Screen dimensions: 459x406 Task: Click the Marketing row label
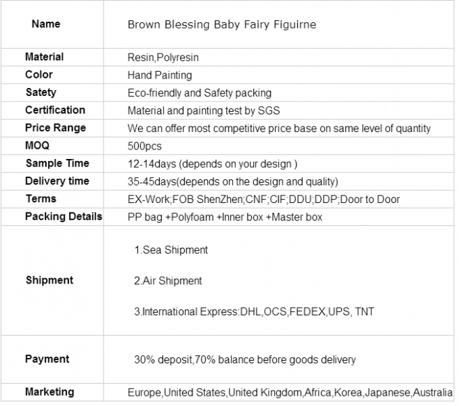click(49, 392)
